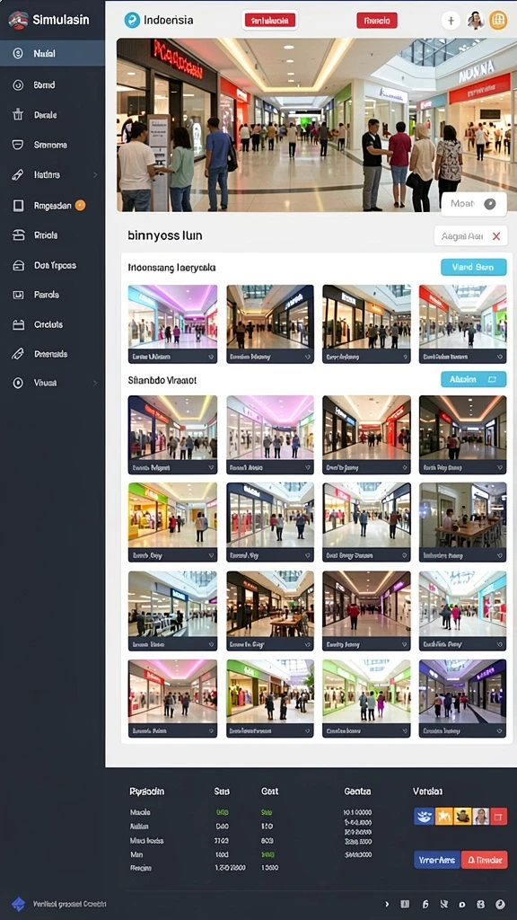The width and height of the screenshot is (517, 920).
Task: Click the plus icon in top header
Action: coord(451,22)
